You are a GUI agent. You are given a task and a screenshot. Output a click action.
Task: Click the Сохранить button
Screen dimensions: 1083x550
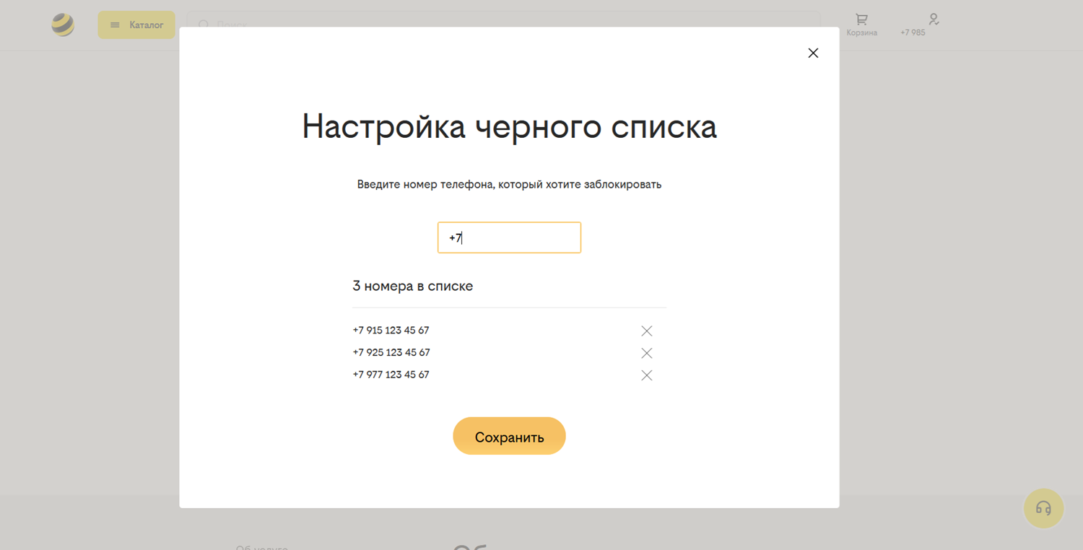click(x=509, y=436)
